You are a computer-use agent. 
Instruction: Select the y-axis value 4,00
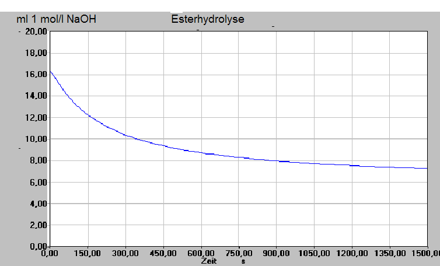(x=39, y=204)
